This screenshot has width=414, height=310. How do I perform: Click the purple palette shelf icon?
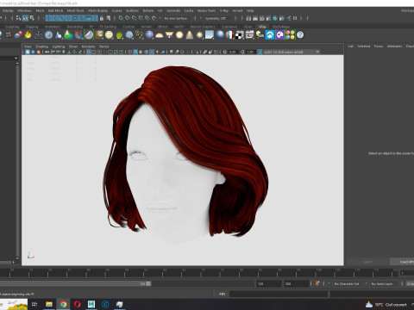coord(280,35)
